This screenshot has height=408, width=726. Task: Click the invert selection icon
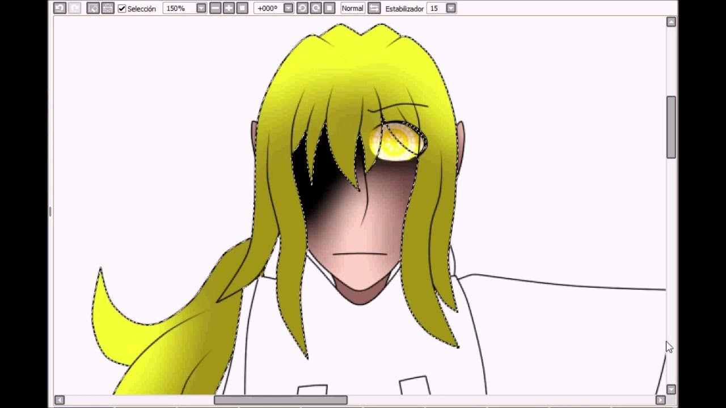tap(108, 8)
